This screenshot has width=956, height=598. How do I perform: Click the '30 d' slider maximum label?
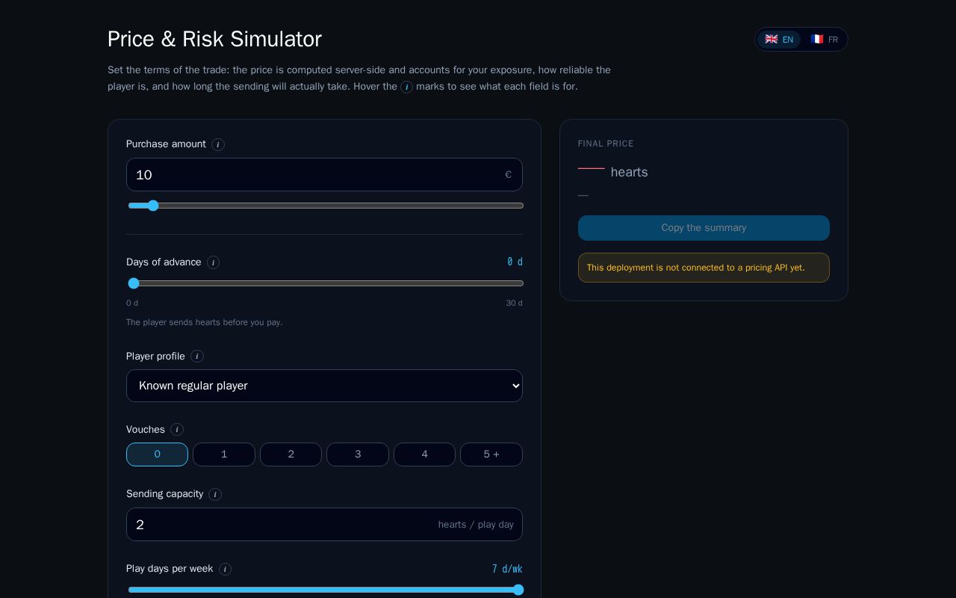(x=514, y=303)
